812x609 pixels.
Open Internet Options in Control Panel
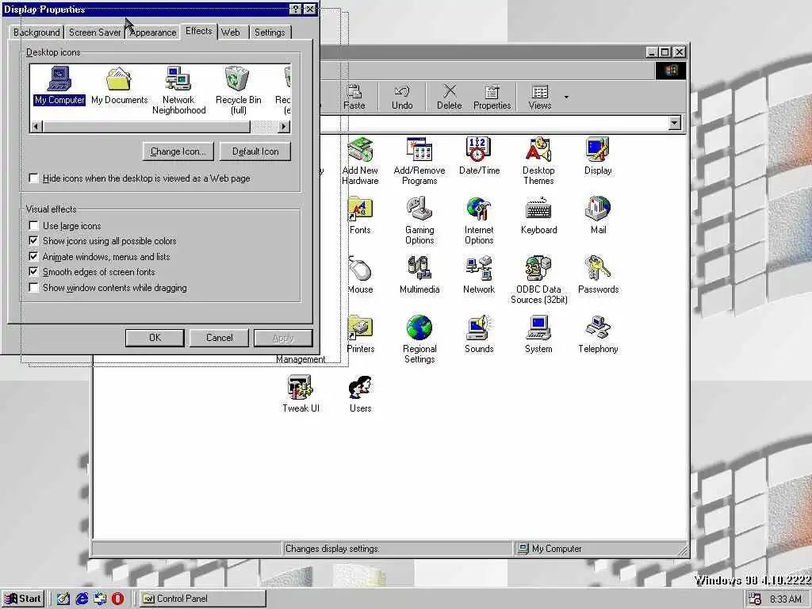coord(479,220)
